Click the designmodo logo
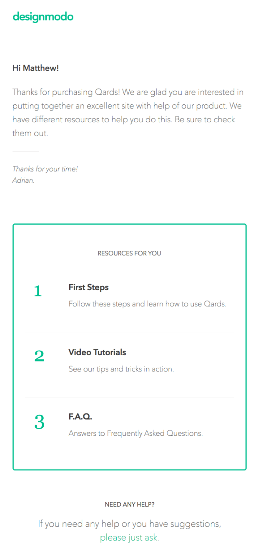The width and height of the screenshot is (258, 556). point(43,17)
